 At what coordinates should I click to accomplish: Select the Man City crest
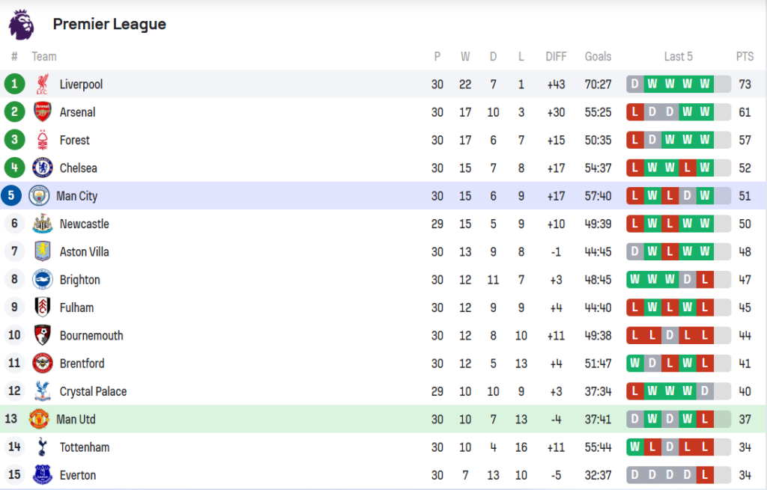click(39, 195)
